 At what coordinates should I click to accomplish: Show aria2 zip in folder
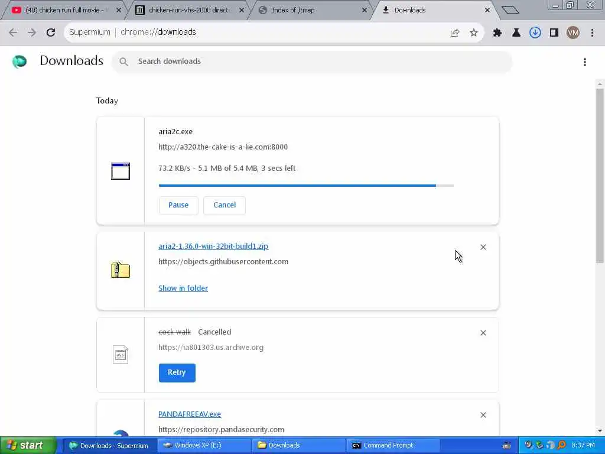(183, 288)
